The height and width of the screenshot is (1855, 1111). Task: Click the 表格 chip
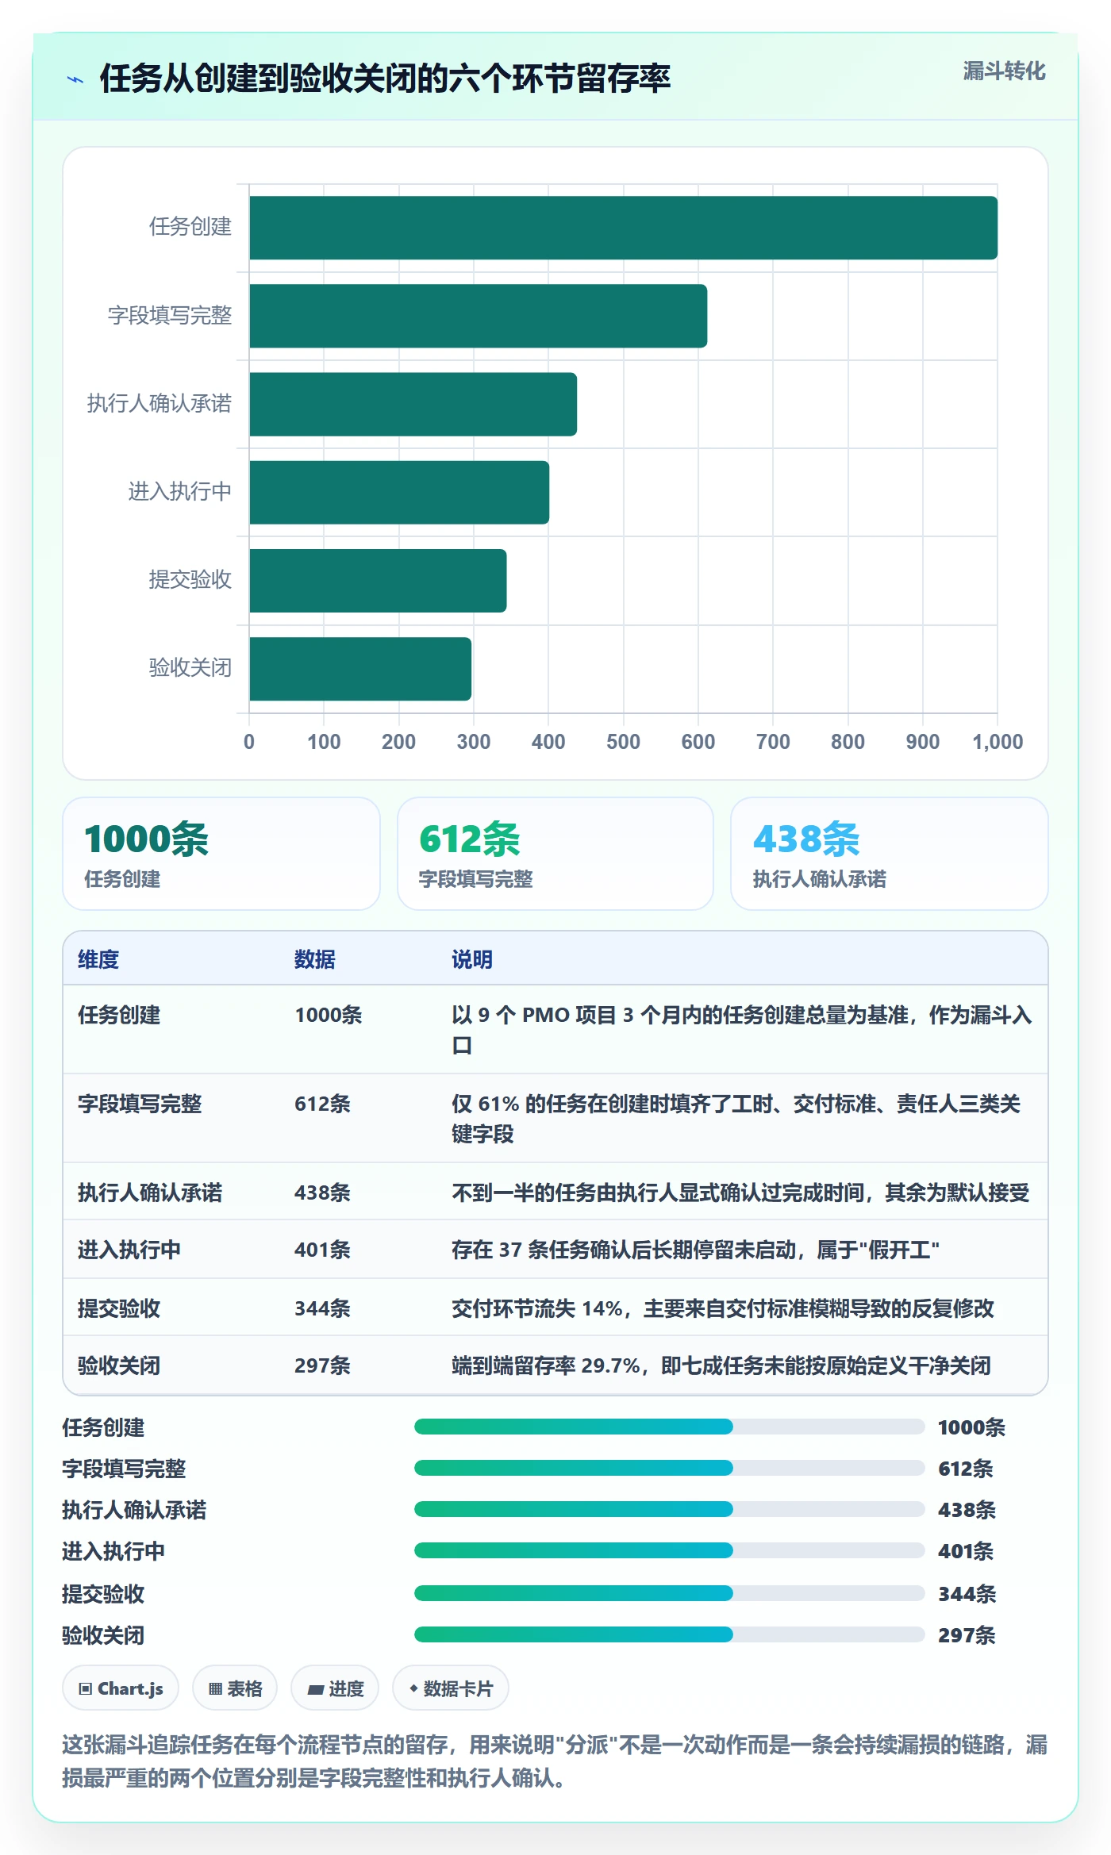(x=235, y=1688)
